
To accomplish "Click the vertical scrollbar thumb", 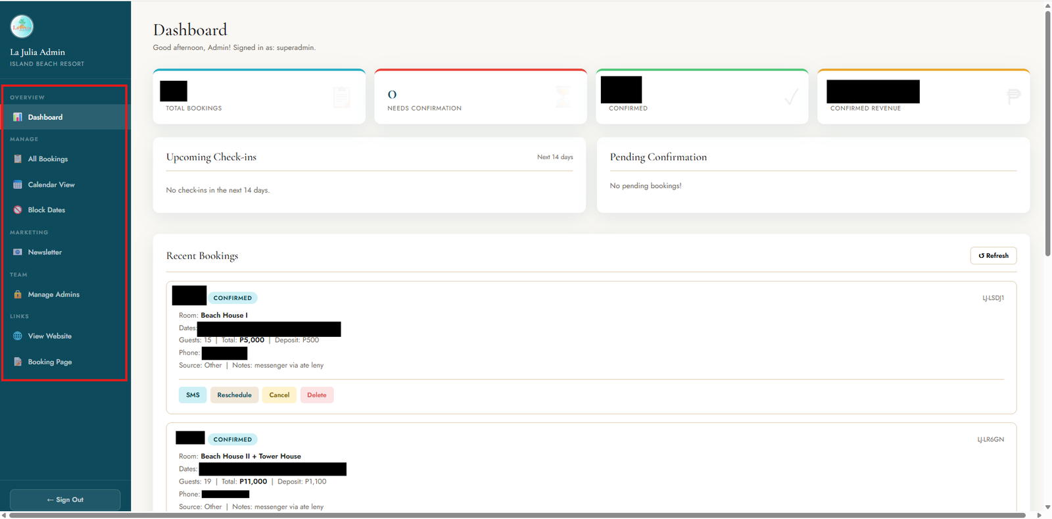I will click(1047, 134).
